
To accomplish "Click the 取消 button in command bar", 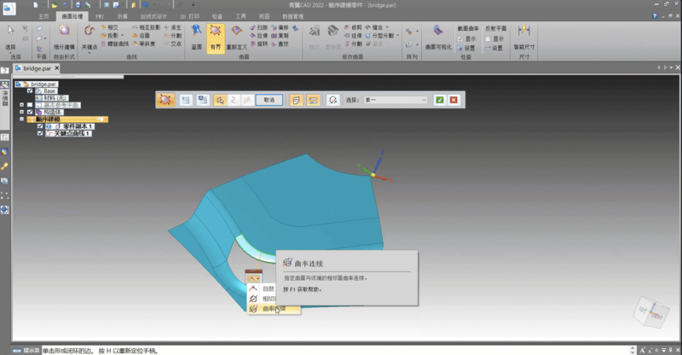I will 269,100.
